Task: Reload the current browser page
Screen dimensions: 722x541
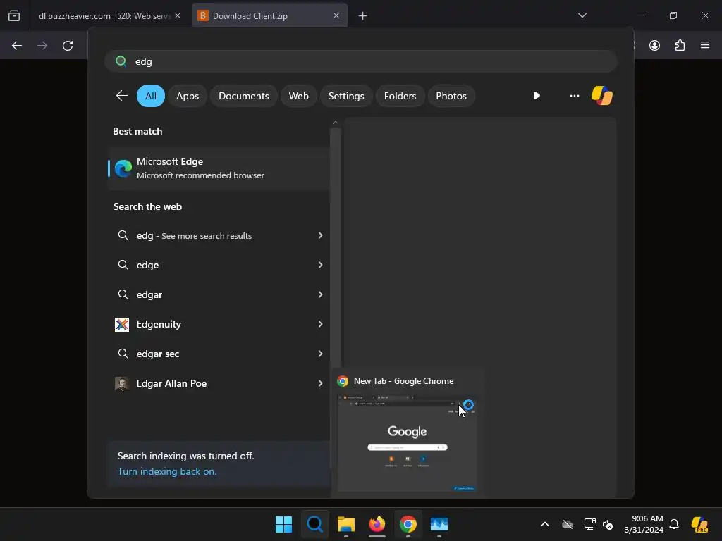Action: 68,46
